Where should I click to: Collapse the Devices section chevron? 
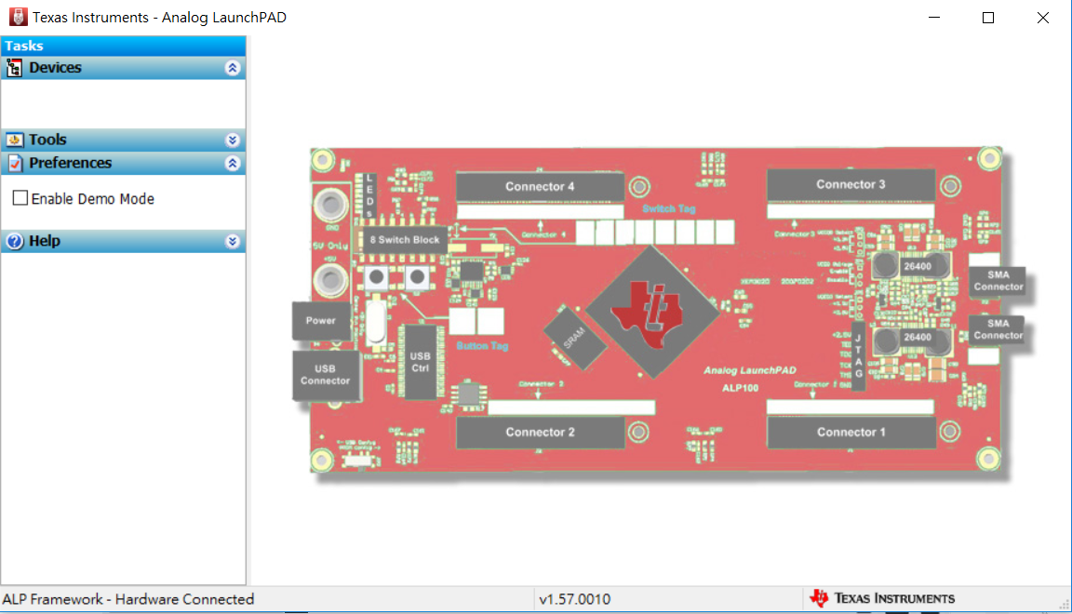point(233,68)
